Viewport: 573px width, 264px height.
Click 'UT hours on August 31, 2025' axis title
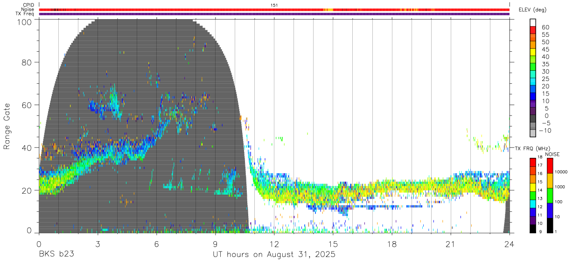tap(274, 255)
